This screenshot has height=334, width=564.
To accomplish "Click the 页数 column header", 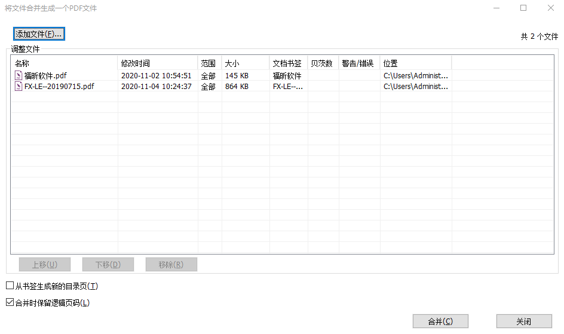I will [323, 63].
